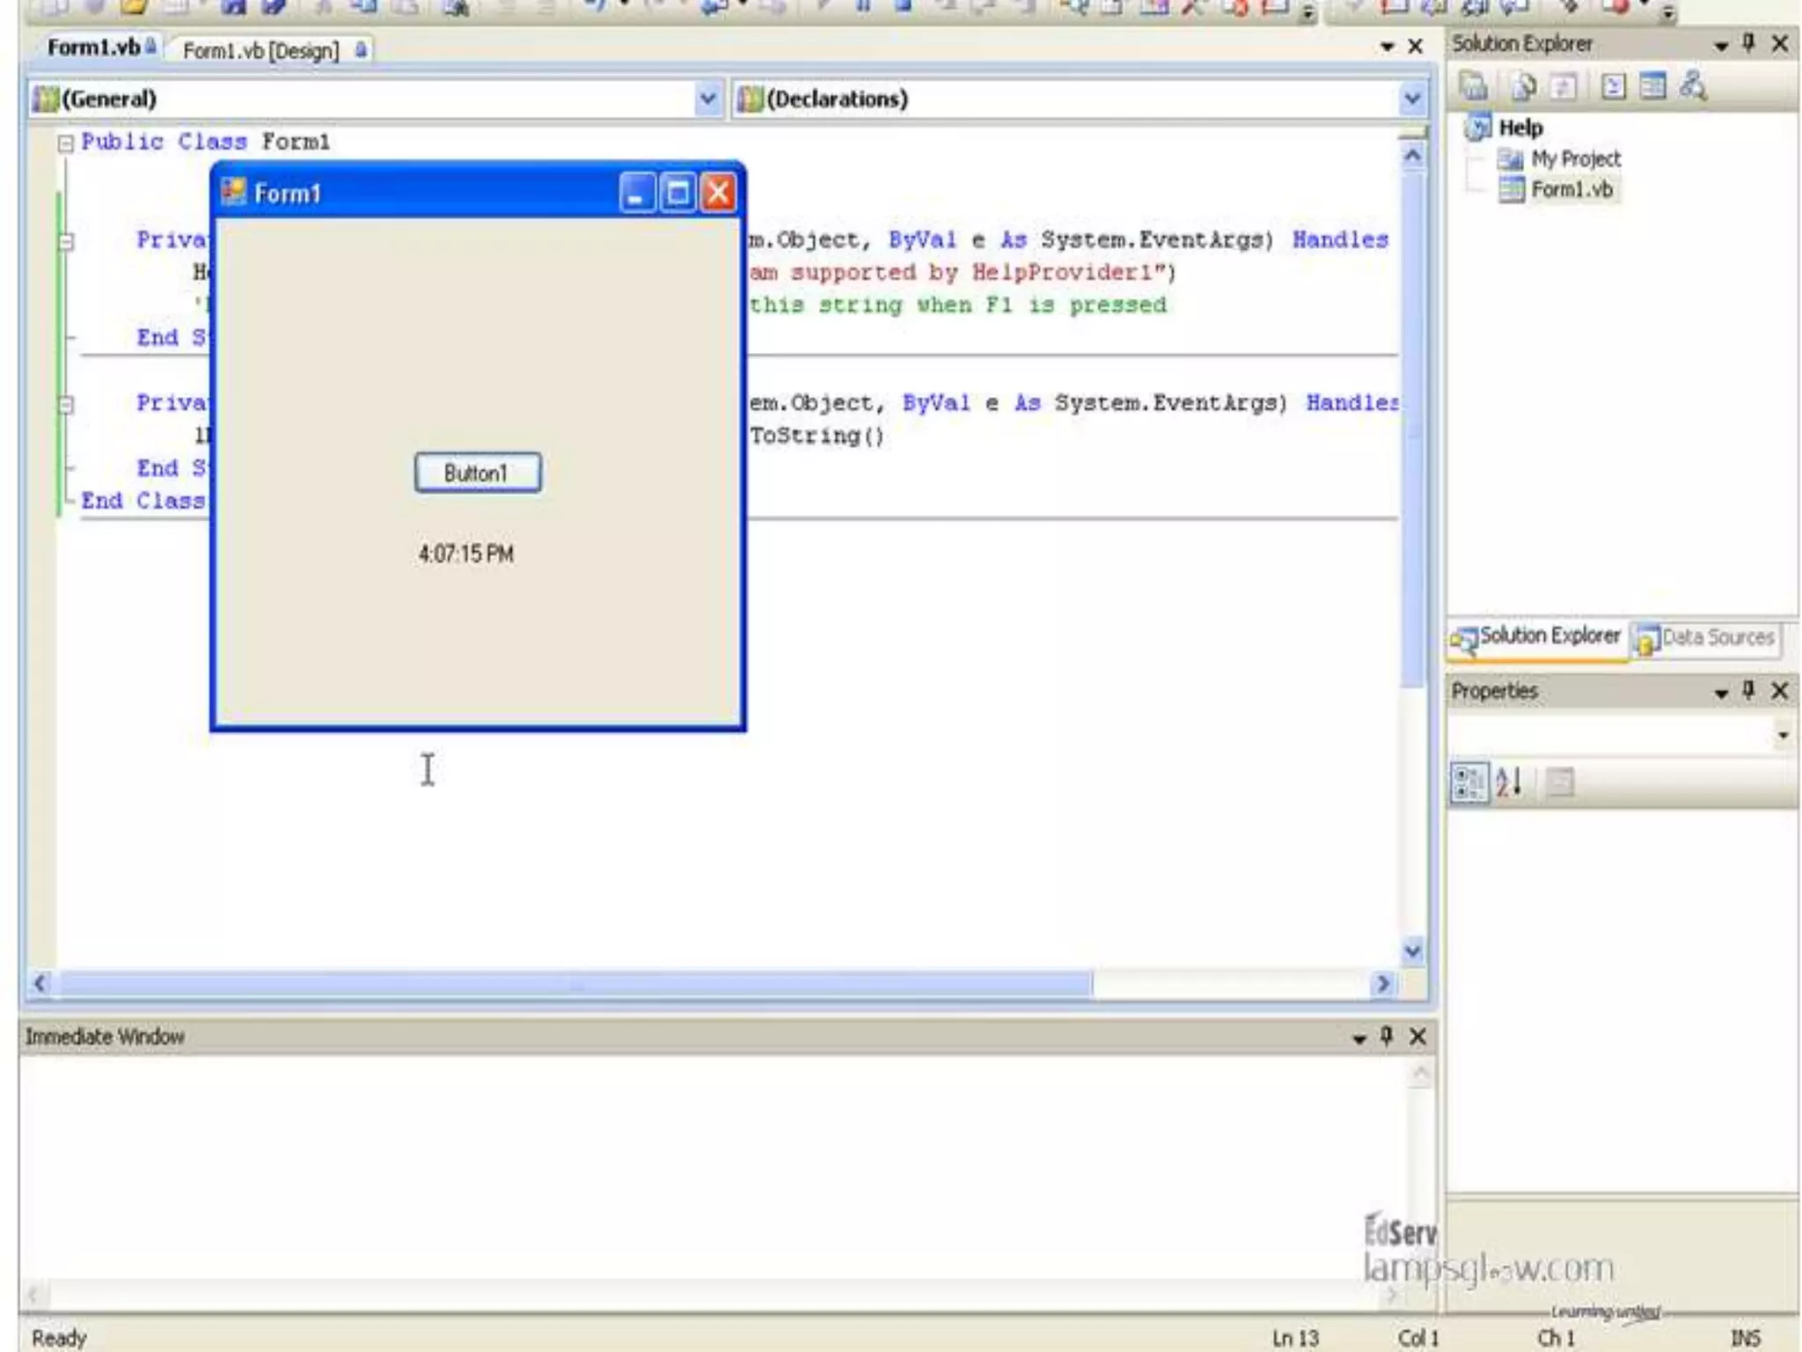
Task: Toggle auto-hide pin on Properties panel
Action: (x=1748, y=691)
